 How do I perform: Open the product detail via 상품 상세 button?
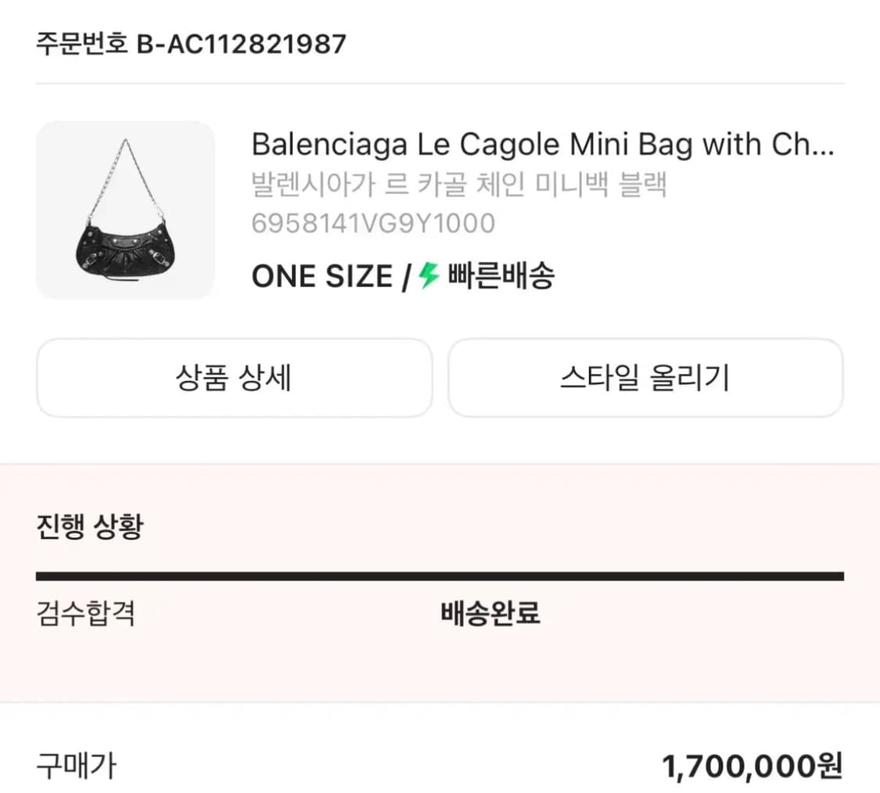[x=234, y=378]
